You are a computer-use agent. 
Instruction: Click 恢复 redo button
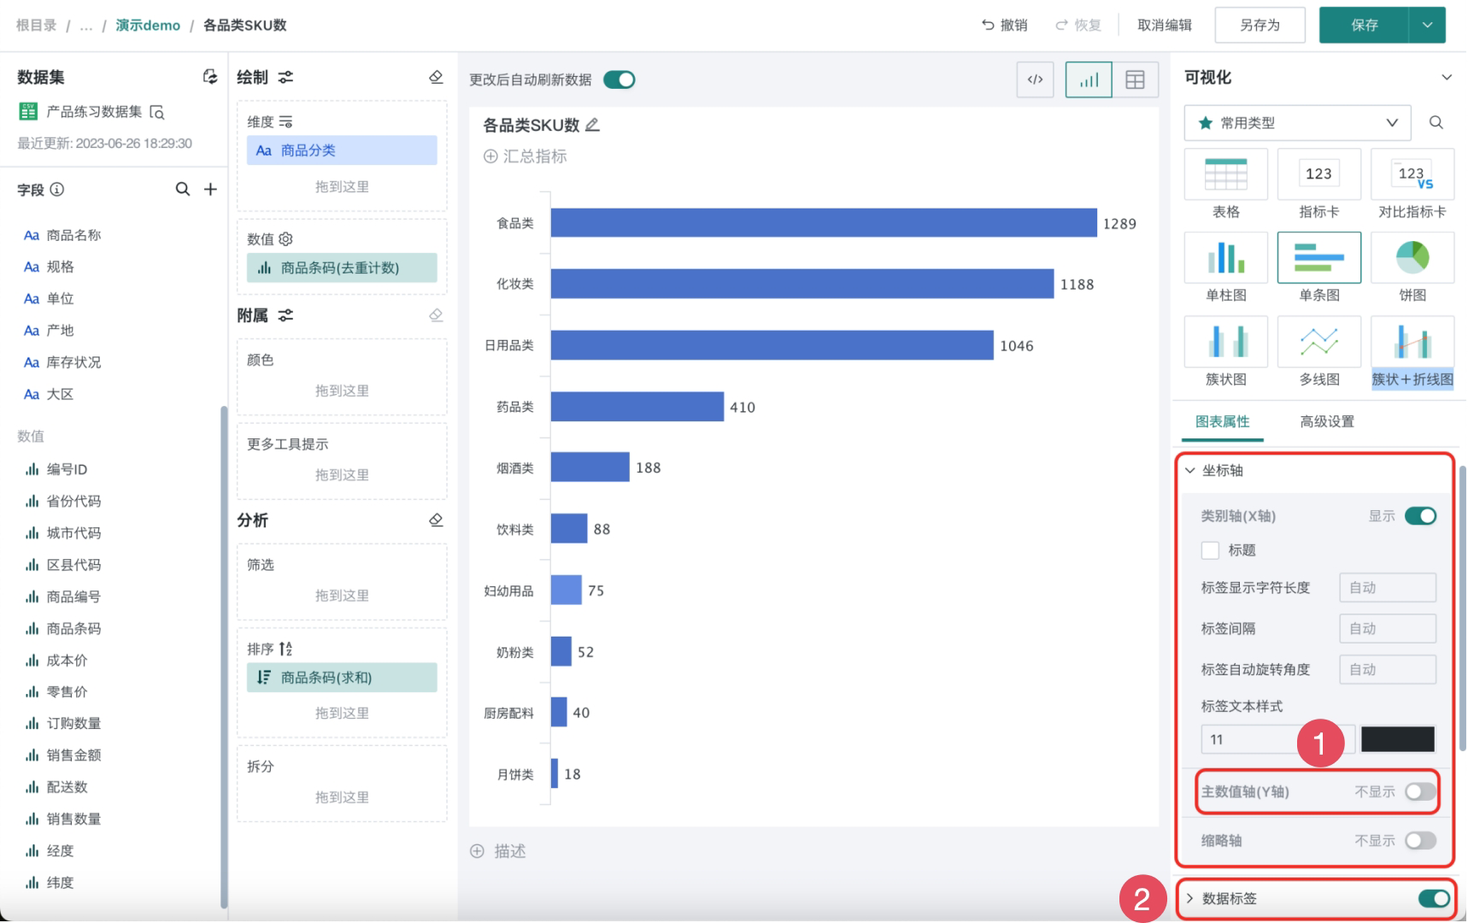point(1078,25)
